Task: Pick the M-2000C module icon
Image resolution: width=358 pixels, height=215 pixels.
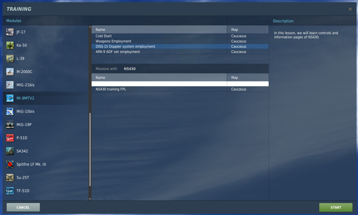Action: pyautogui.click(x=10, y=72)
